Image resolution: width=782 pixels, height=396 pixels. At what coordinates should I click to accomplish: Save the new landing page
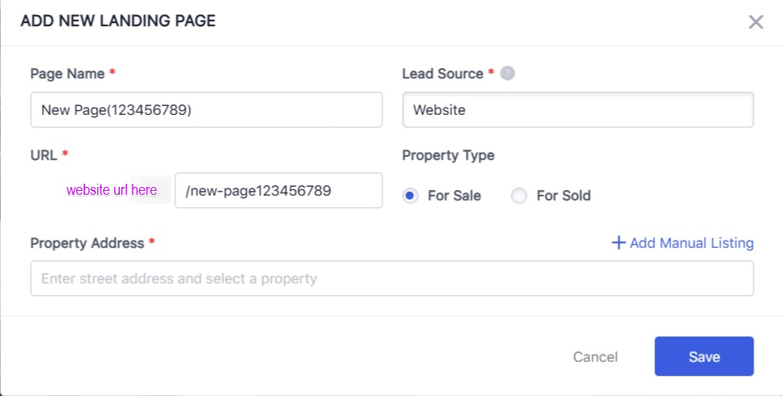(x=703, y=356)
